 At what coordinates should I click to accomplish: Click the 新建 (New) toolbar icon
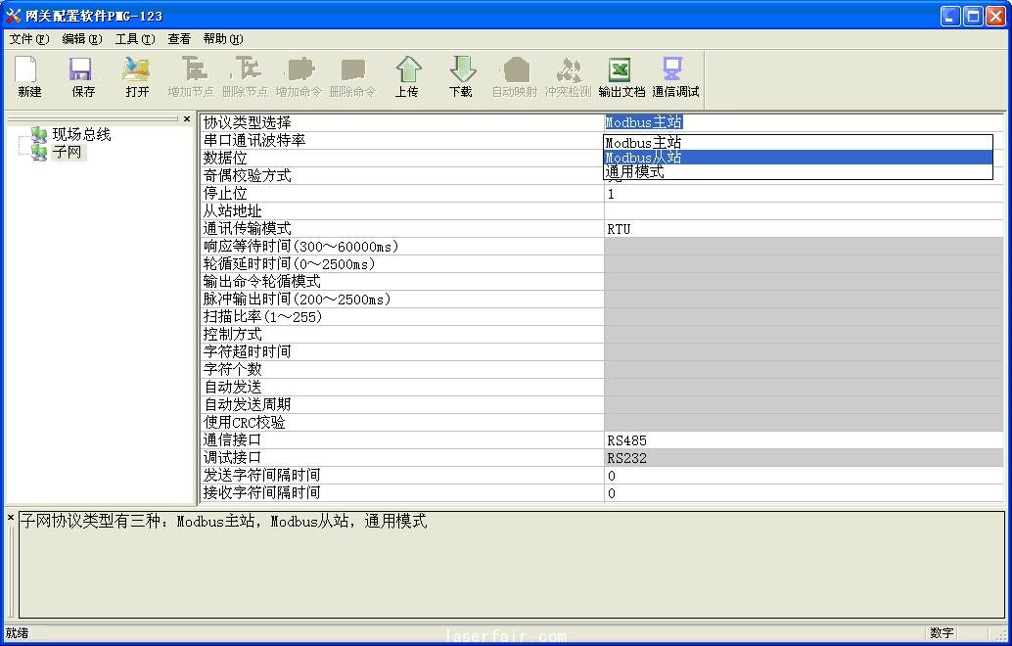29,76
